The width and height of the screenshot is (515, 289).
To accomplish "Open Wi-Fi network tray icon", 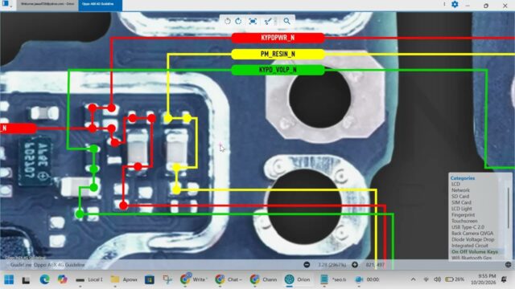I will 426,279.
